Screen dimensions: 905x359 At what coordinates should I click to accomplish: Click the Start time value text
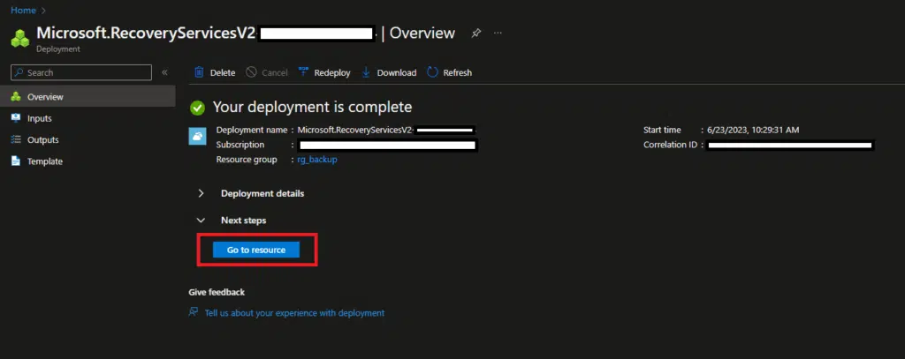click(x=753, y=131)
